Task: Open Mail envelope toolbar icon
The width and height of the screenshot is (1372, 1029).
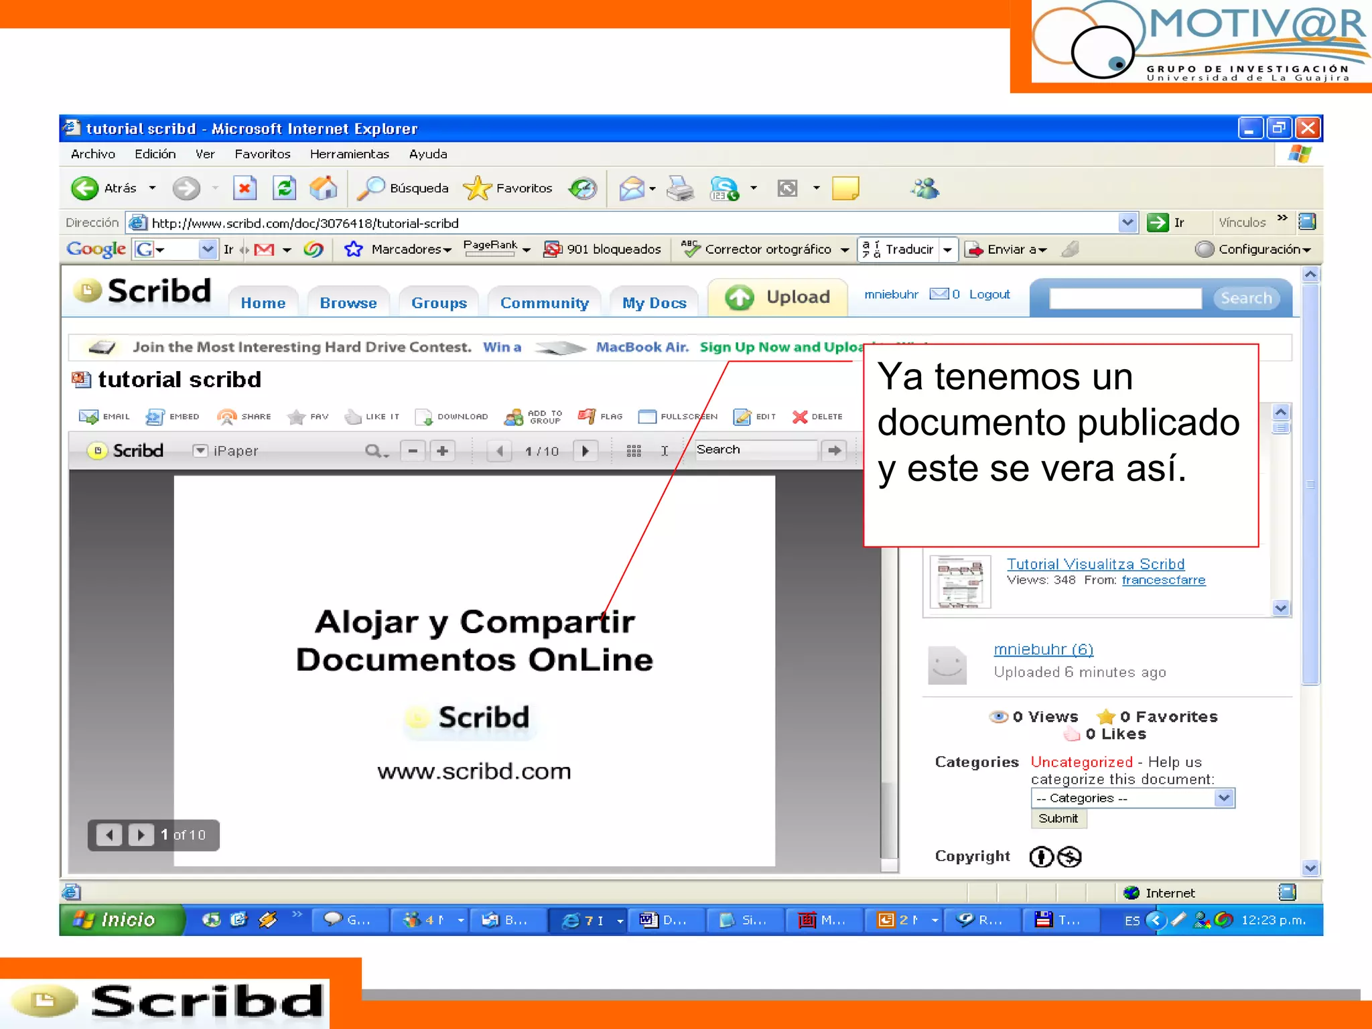Action: click(x=632, y=188)
